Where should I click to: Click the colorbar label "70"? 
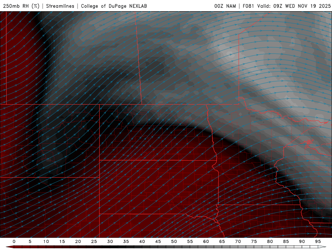point(238,242)
